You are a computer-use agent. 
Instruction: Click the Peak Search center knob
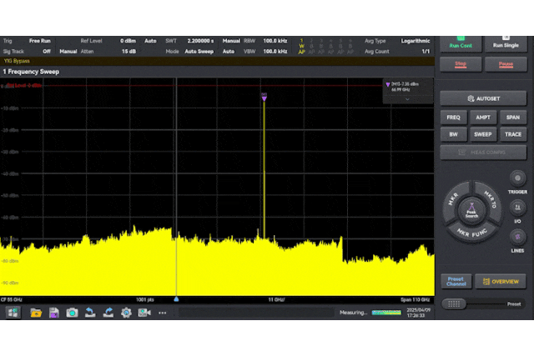pyautogui.click(x=471, y=211)
